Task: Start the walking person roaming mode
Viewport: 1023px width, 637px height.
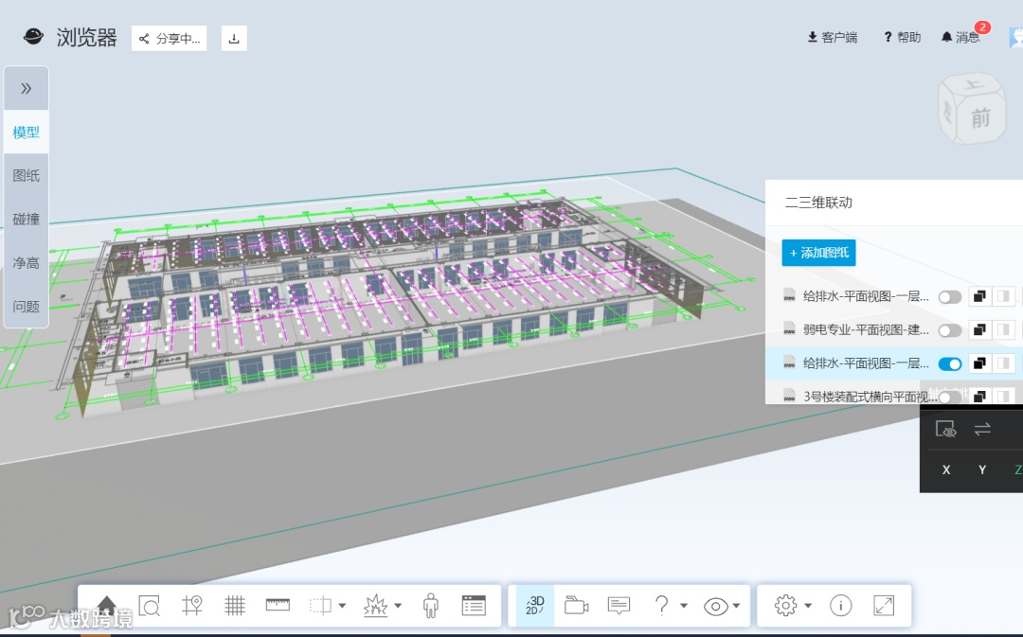Action: 431,606
